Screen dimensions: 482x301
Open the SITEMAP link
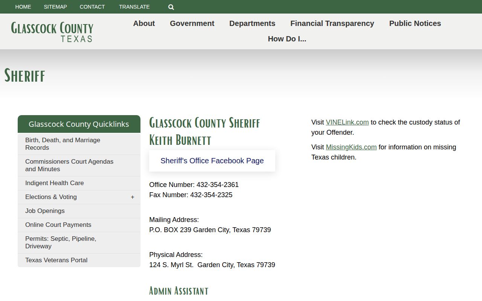point(55,7)
